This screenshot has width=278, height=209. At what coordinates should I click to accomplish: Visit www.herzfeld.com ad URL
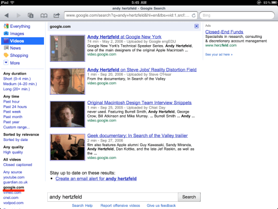[x=221, y=45]
